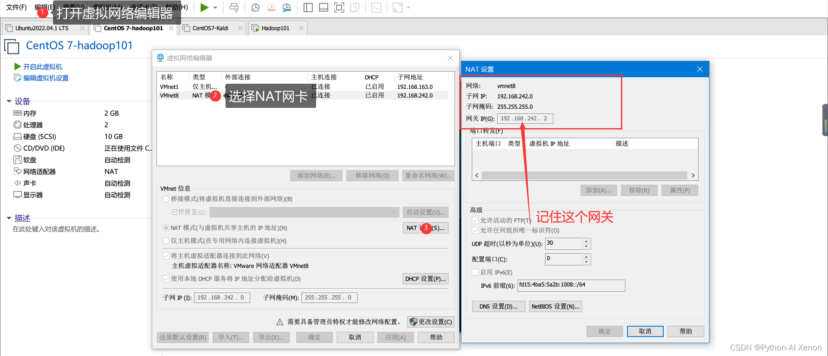Click the DHCP 设置(P)... button

426,279
